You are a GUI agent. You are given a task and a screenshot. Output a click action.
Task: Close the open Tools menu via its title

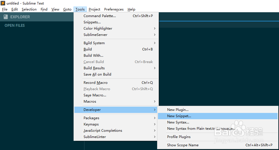coord(80,9)
